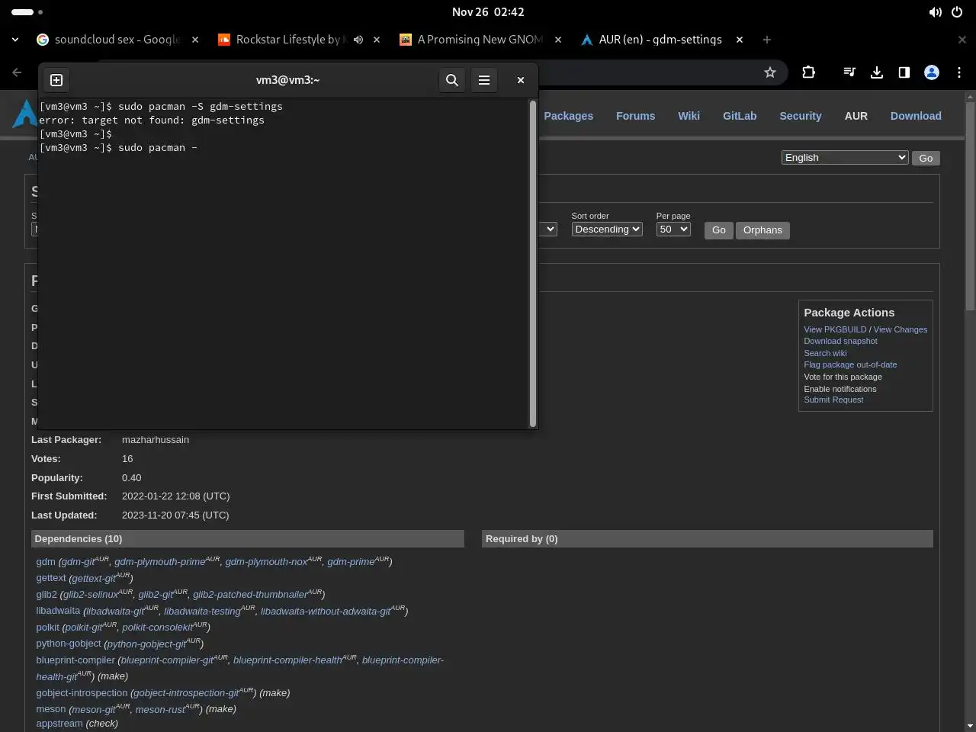
Task: Open the Download nav item
Action: [x=916, y=116]
